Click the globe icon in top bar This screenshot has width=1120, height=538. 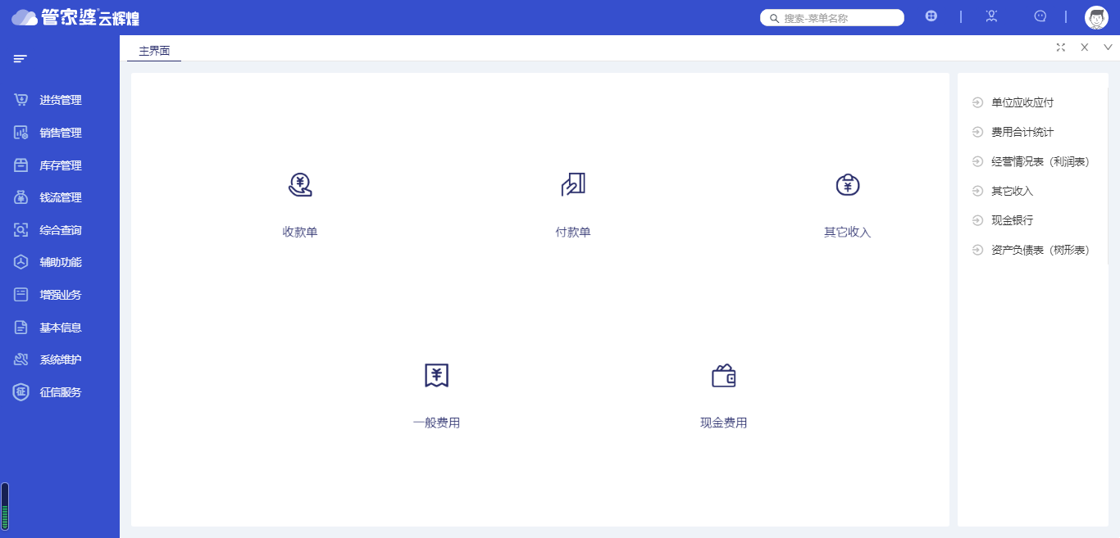pos(931,16)
